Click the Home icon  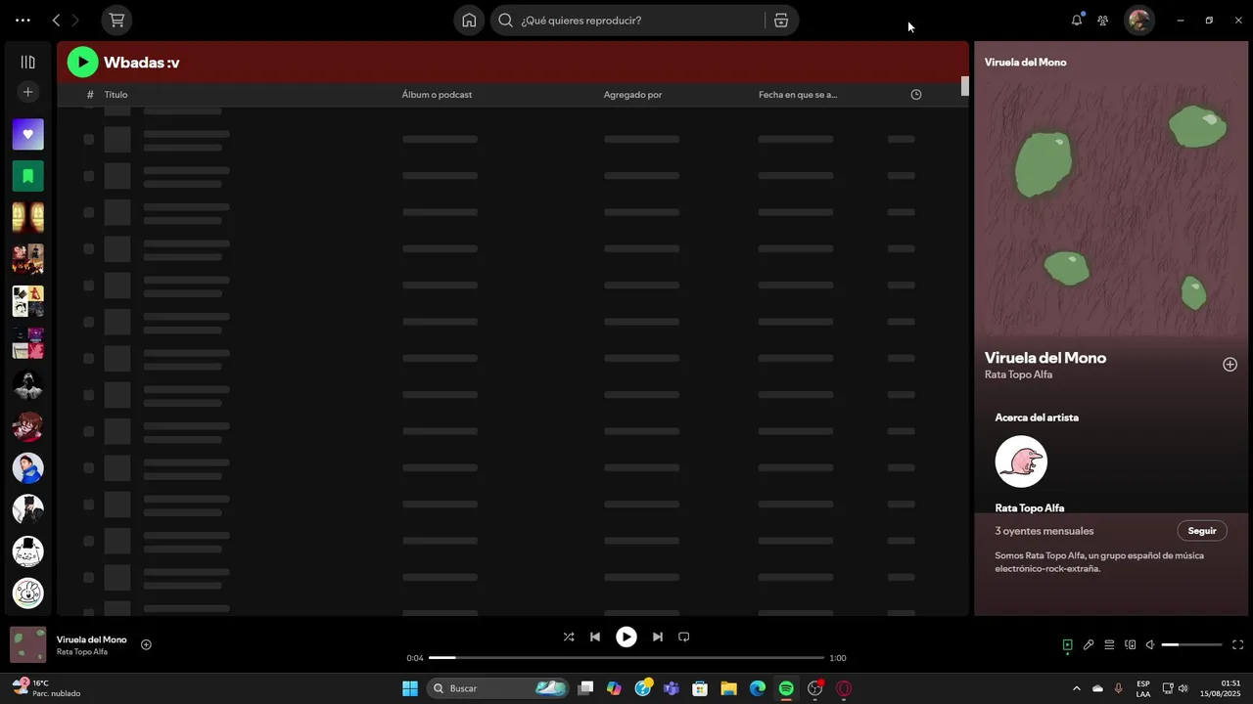[x=469, y=20]
